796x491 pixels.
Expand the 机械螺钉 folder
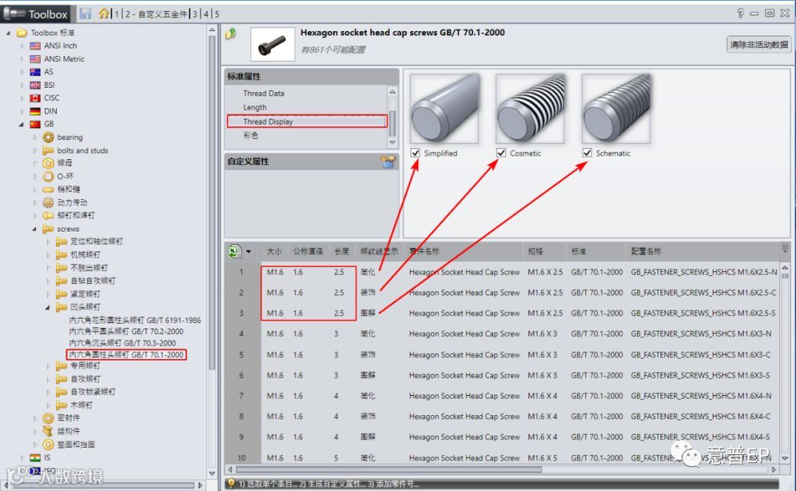click(x=48, y=254)
